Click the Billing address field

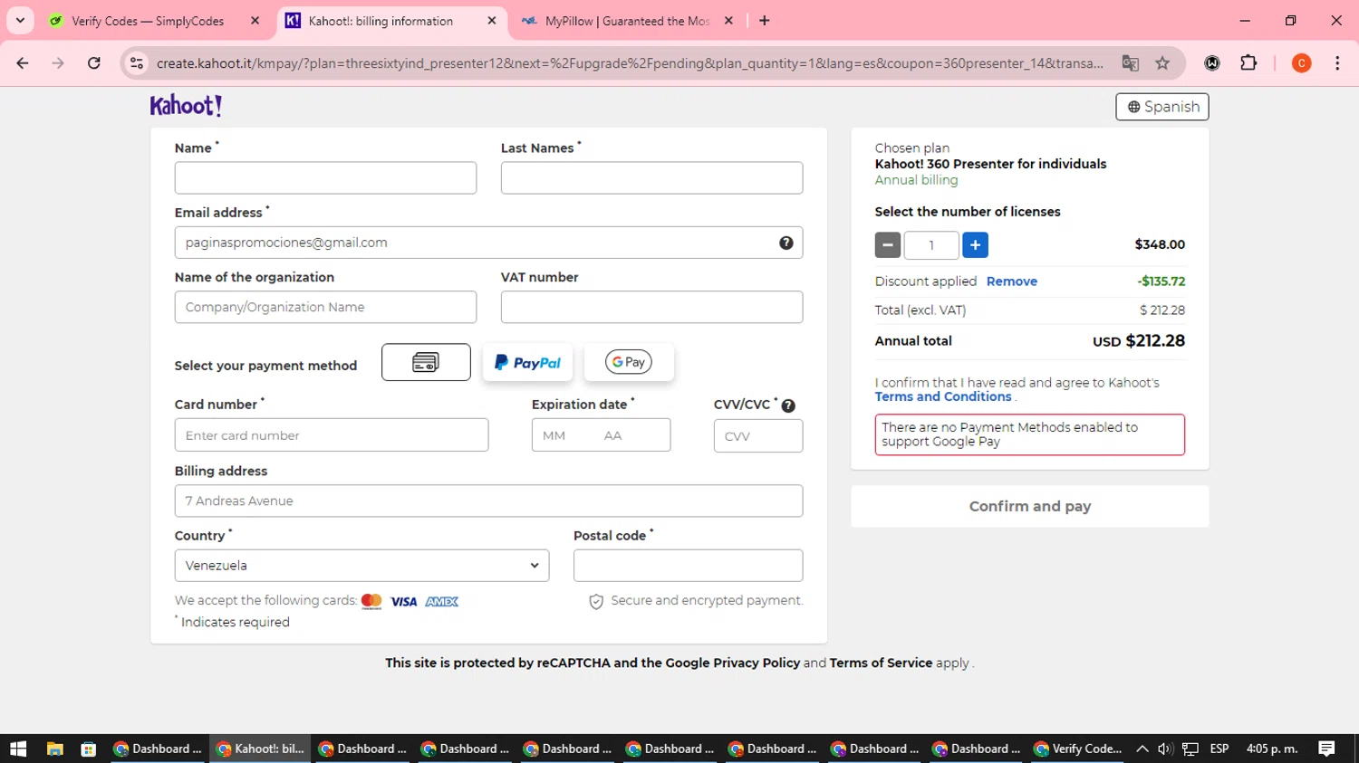click(x=488, y=501)
